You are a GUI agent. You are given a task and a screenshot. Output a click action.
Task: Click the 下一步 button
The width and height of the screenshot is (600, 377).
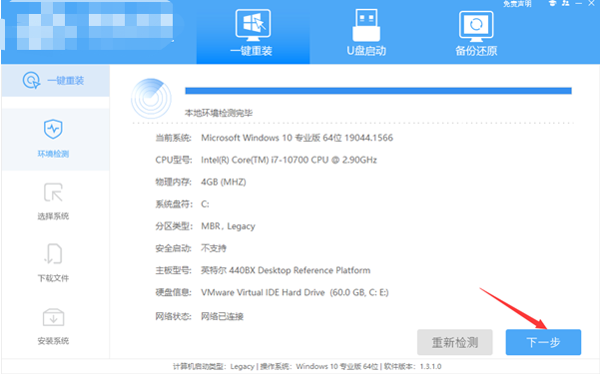point(543,342)
